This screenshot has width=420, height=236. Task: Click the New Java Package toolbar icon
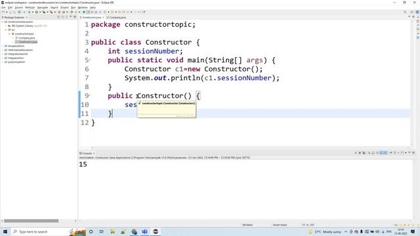click(59, 12)
